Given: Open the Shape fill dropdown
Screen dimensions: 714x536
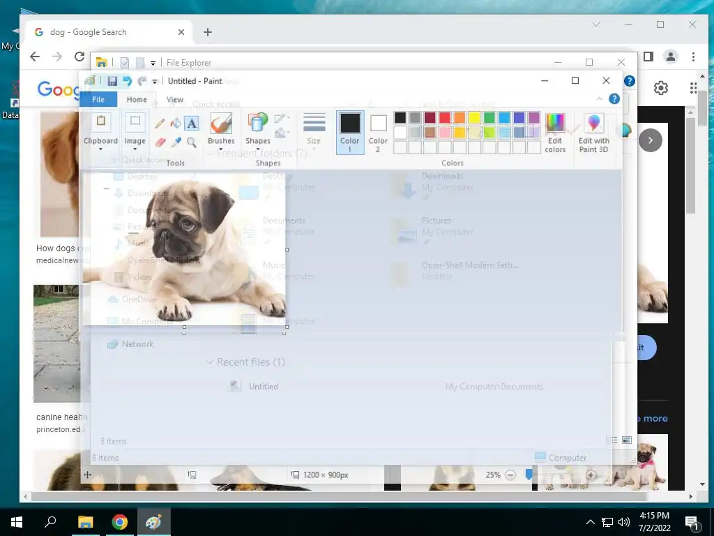Looking at the screenshot, I should click(x=282, y=133).
